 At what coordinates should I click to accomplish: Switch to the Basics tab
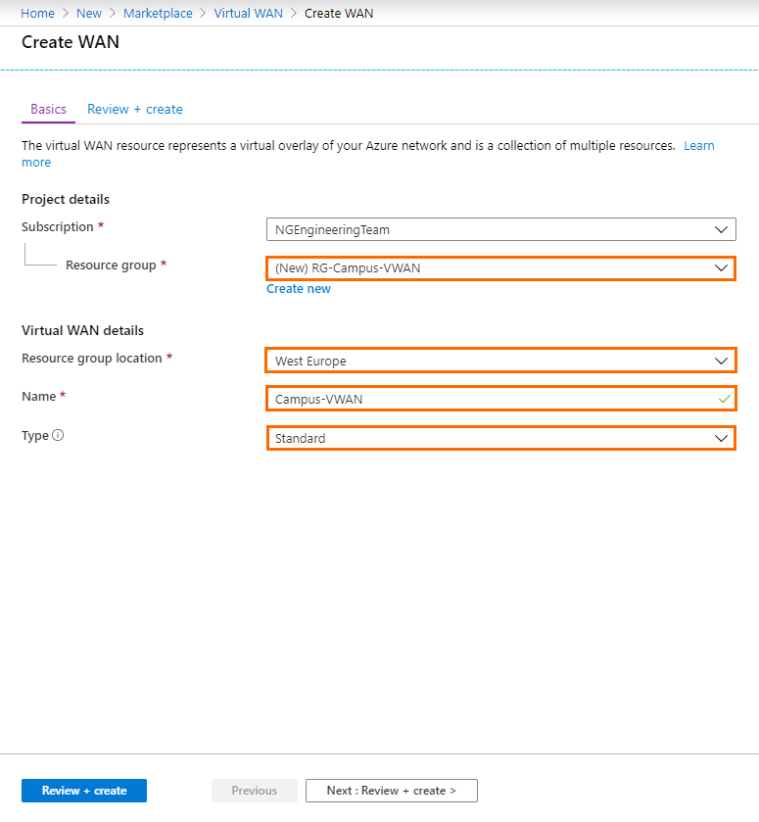48,109
